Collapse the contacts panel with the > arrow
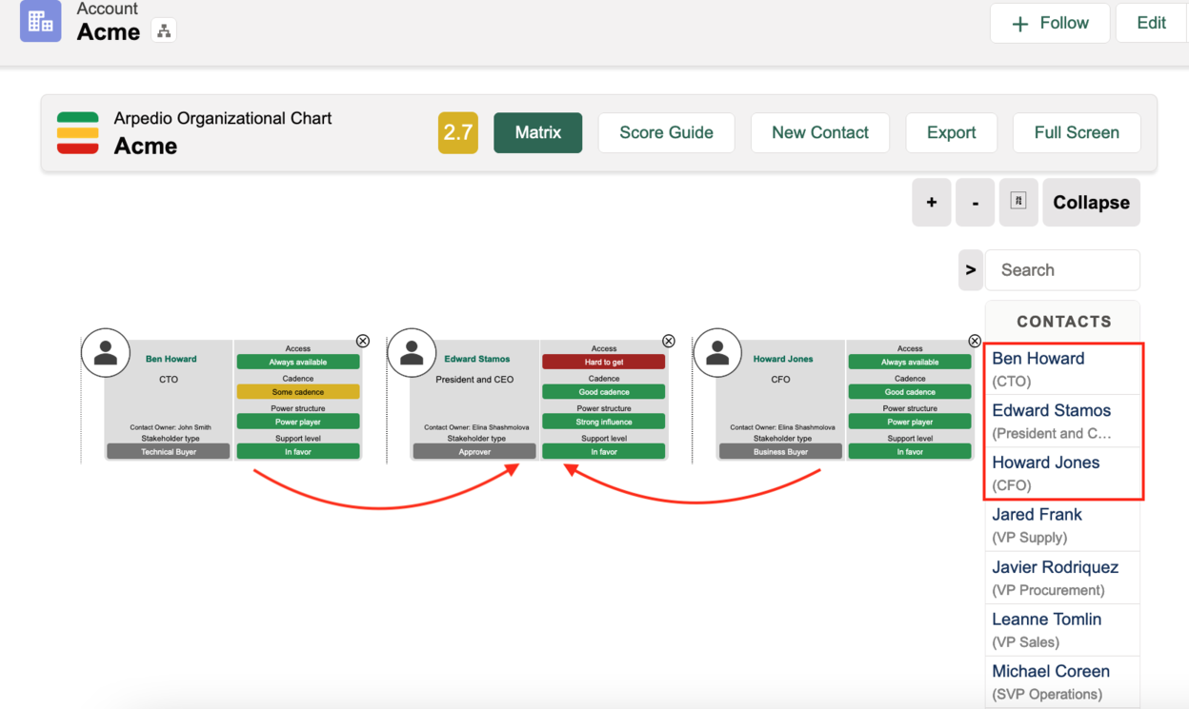Viewport: 1189px width, 709px height. [x=971, y=270]
